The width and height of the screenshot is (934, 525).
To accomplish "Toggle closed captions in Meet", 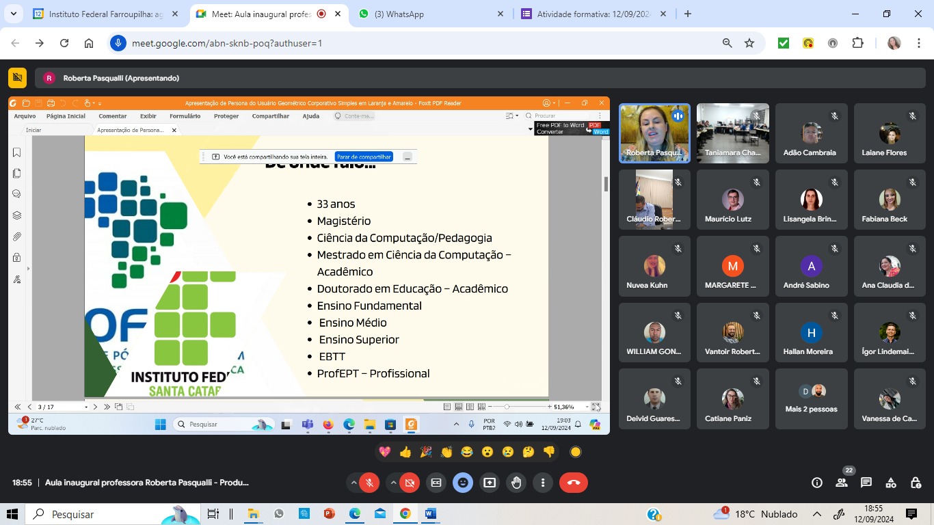I will pyautogui.click(x=436, y=483).
